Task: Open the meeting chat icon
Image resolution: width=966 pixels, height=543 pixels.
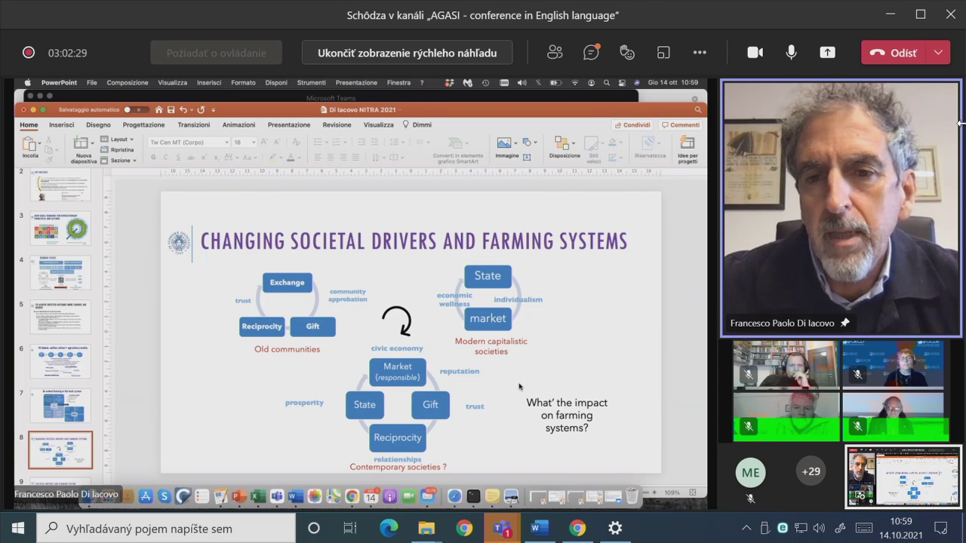Action: point(591,53)
